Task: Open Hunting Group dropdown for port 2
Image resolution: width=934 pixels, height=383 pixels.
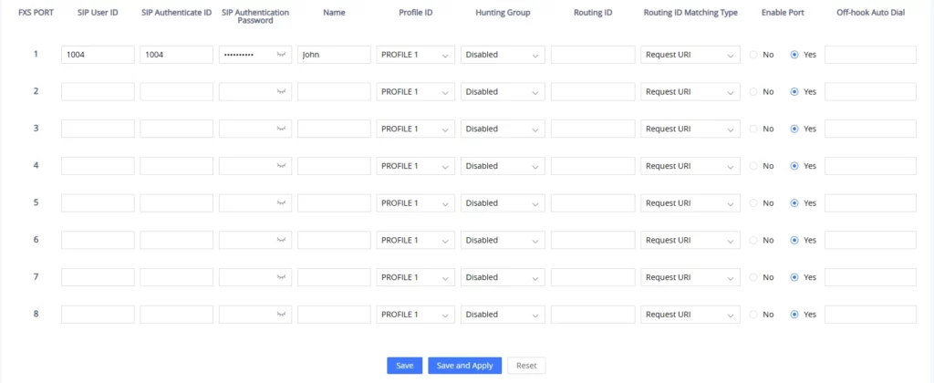Action: coord(503,92)
